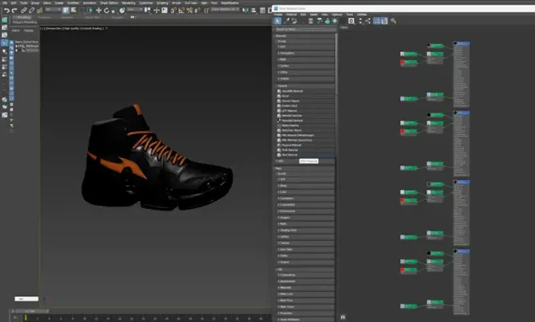Viewport: 535px width, 322px height.
Task: Choose the Select and Move tool
Action: tap(98, 11)
